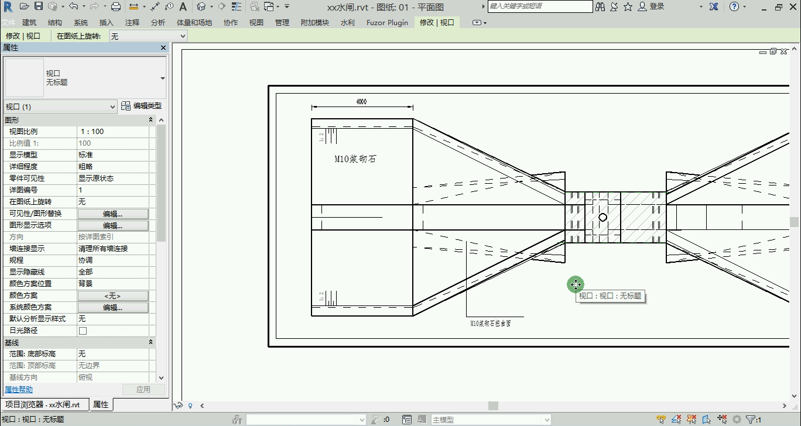Open the type selector arrow for 视口 无标题
Image resolution: width=801 pixels, height=426 pixels.
[162, 78]
